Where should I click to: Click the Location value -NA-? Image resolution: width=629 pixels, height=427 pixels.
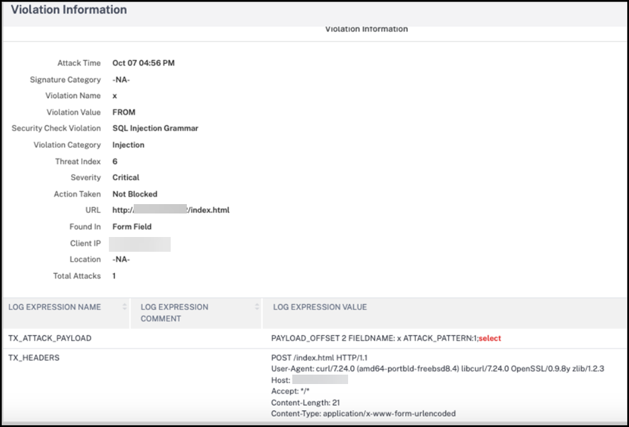tap(121, 259)
